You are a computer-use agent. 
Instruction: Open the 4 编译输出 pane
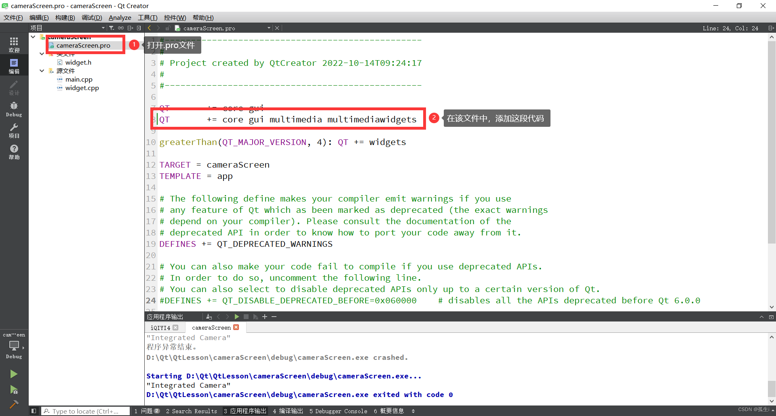[x=288, y=411]
